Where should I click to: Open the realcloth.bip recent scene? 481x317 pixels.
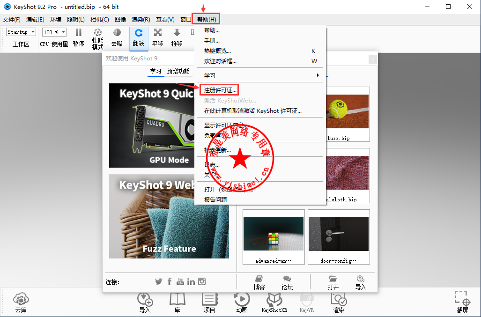coord(348,176)
